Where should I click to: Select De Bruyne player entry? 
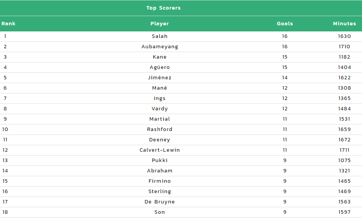tap(160, 202)
